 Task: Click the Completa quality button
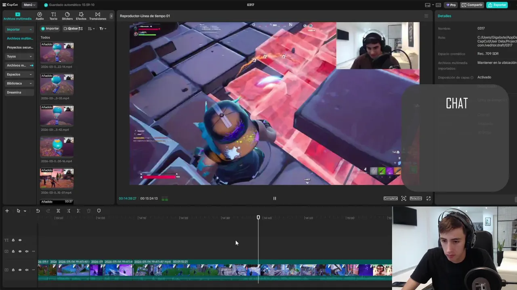(391, 198)
